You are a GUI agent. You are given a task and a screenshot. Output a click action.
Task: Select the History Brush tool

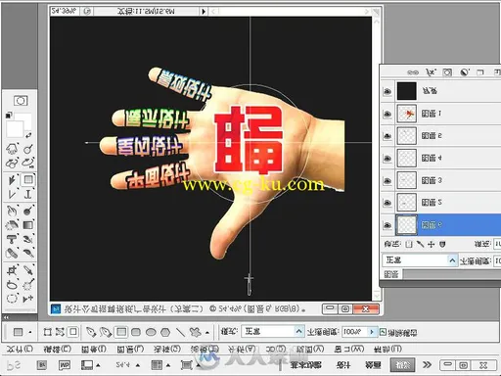28,239
